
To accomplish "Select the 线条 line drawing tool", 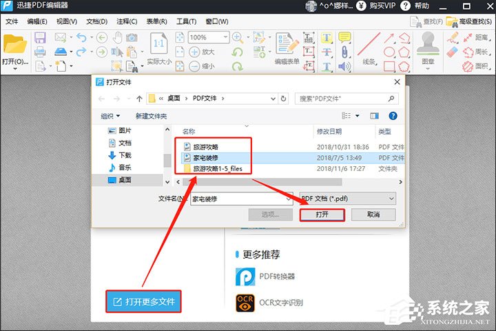I will [x=369, y=49].
